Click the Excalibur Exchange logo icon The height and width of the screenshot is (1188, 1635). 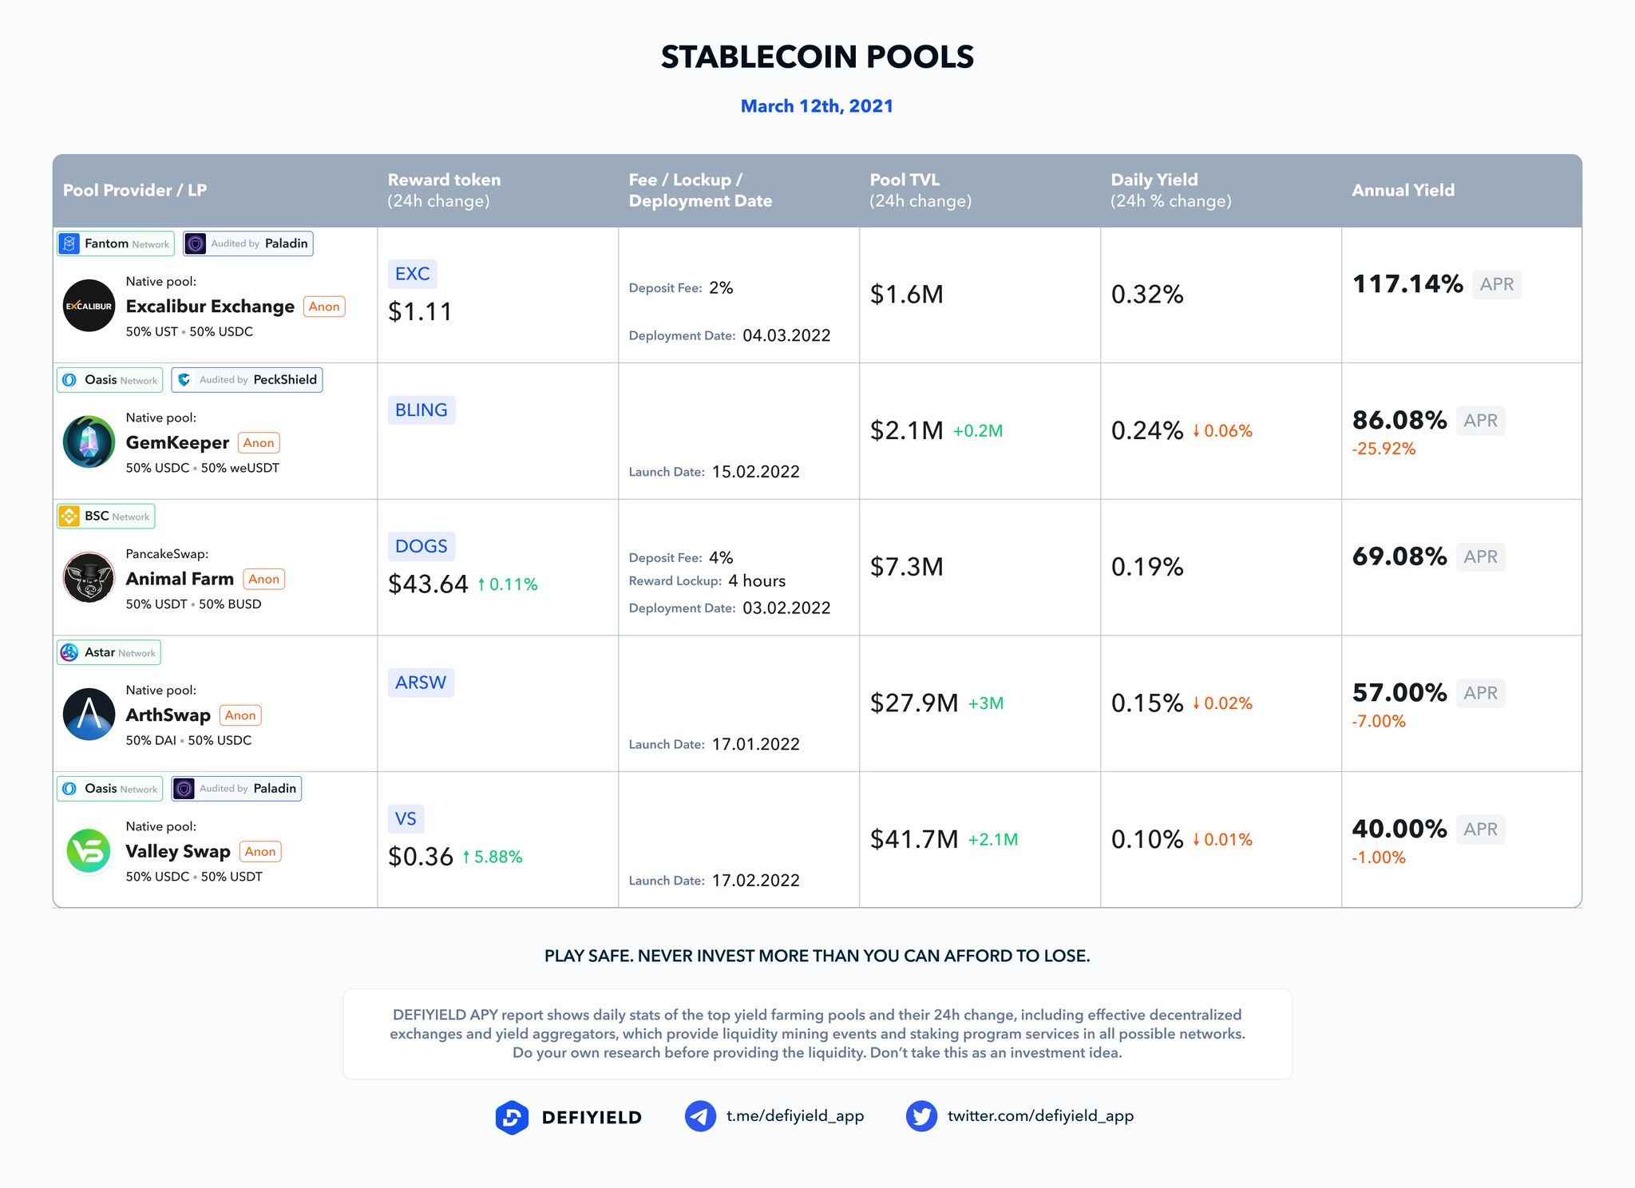(x=89, y=306)
